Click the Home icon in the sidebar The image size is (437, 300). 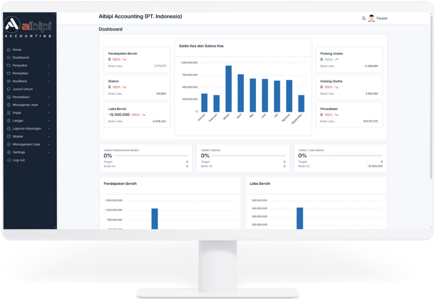tap(8, 50)
